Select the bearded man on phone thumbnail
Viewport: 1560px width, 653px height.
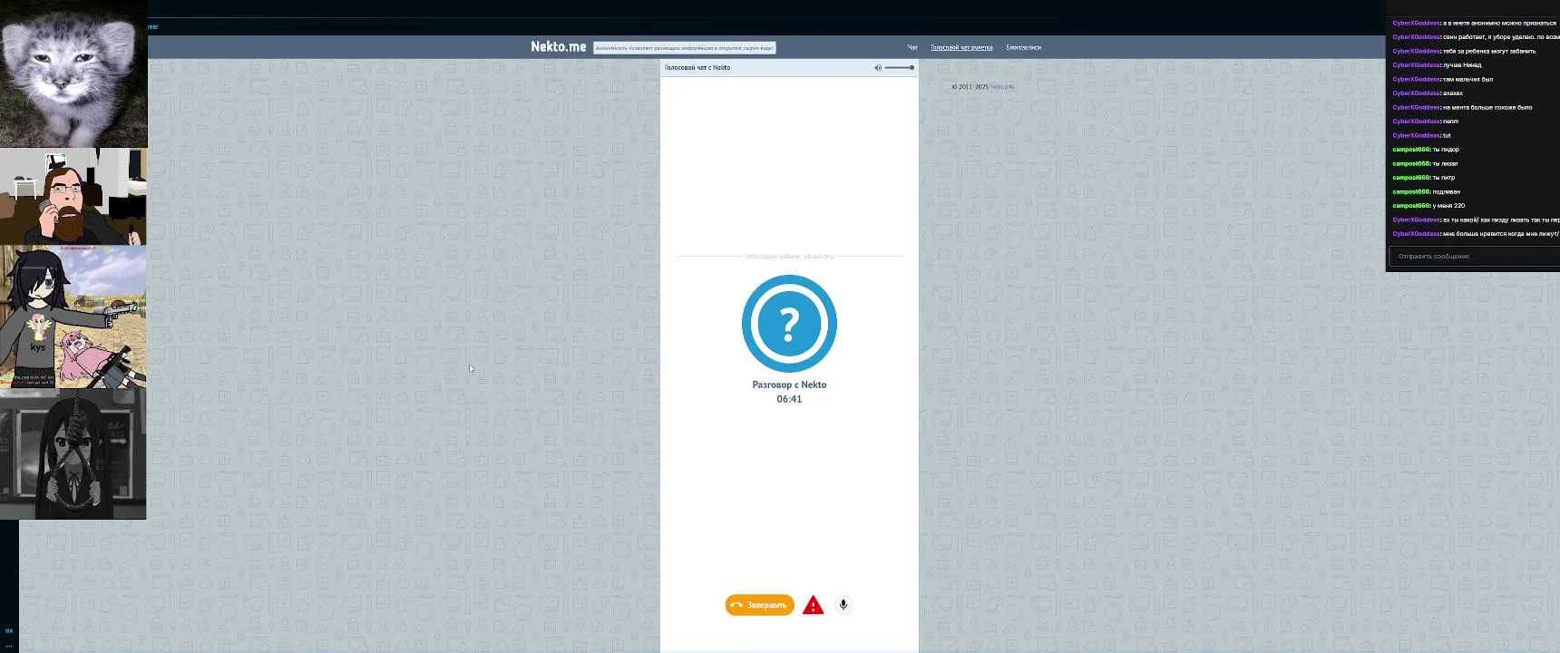coord(73,197)
